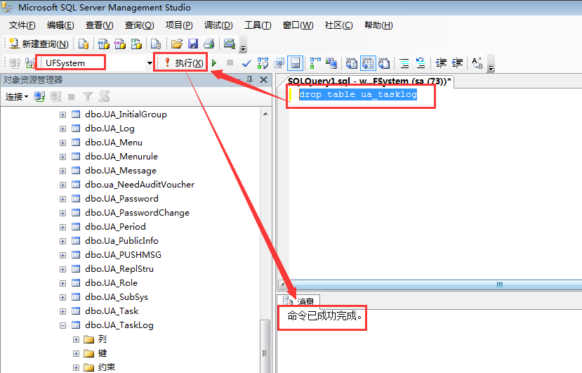Image resolution: width=582 pixels, height=373 pixels.
Task: Click the New Query (新建查询) button
Action: [x=39, y=44]
